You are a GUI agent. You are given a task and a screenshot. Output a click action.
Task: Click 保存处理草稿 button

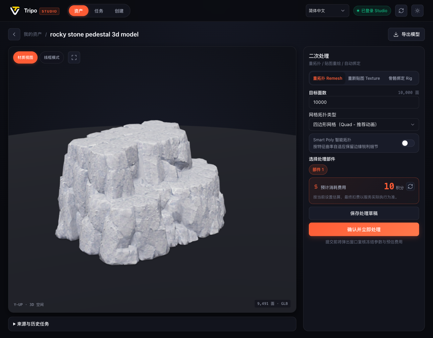(x=364, y=213)
